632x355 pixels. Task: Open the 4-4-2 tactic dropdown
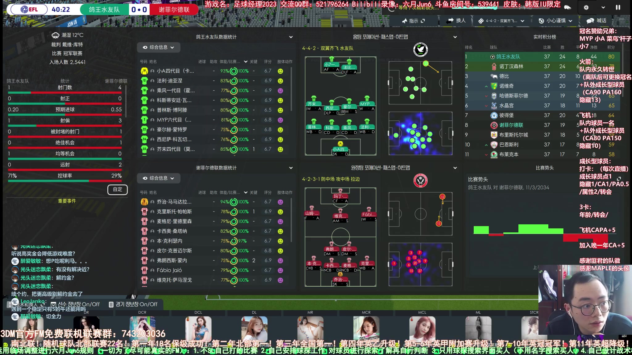click(x=501, y=21)
